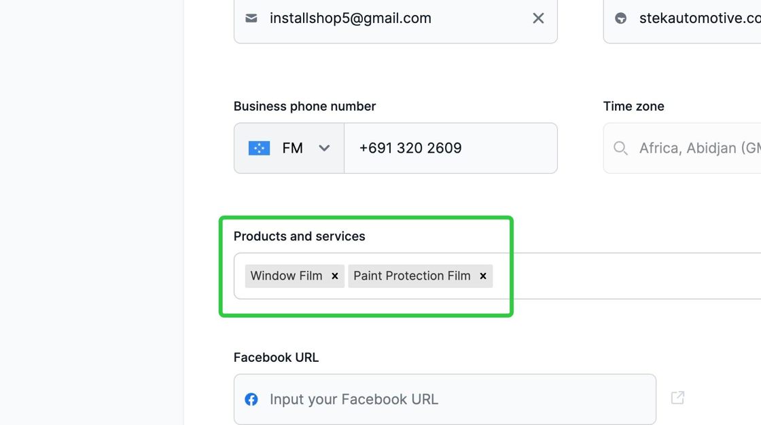Image resolution: width=761 pixels, height=425 pixels.
Task: Select the FM country code label
Action: pyautogui.click(x=292, y=148)
